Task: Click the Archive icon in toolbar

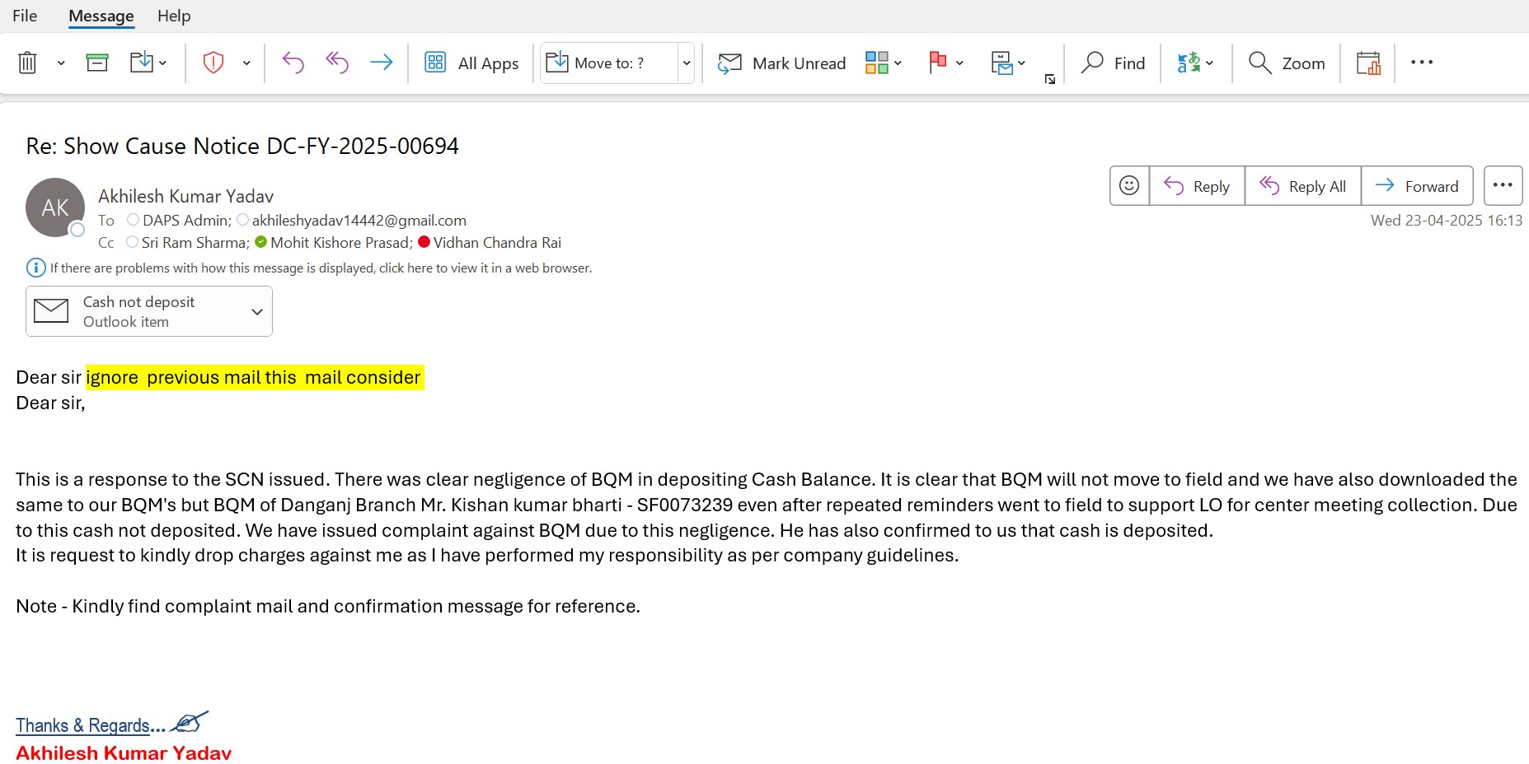Action: (x=97, y=63)
